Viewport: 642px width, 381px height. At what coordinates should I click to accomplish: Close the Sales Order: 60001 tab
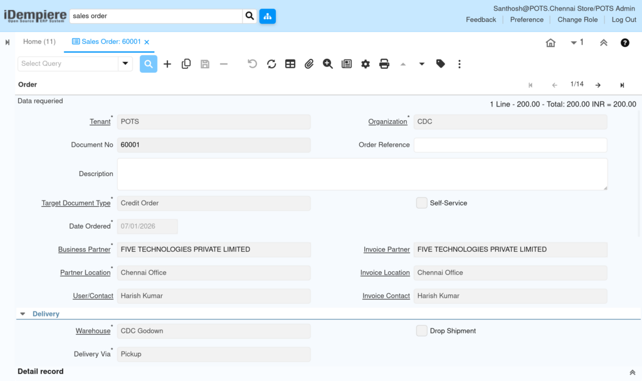click(147, 42)
